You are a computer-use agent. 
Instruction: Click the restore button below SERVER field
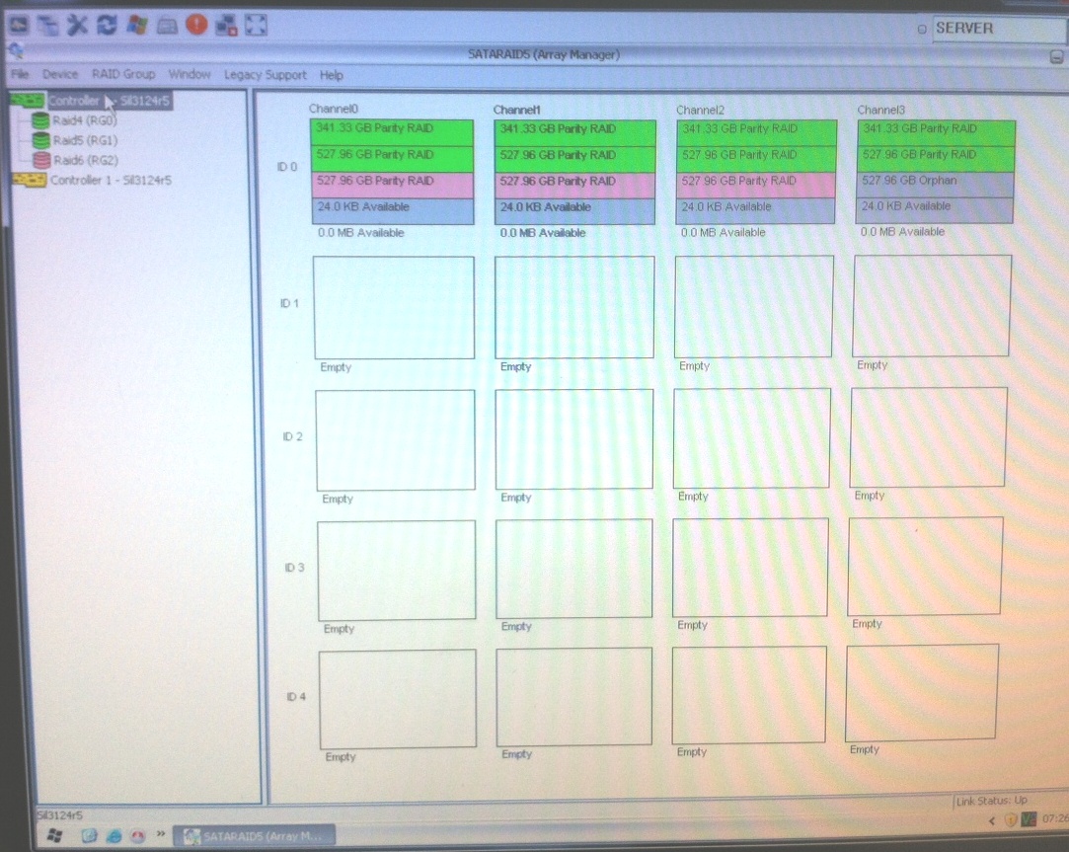click(x=1056, y=57)
